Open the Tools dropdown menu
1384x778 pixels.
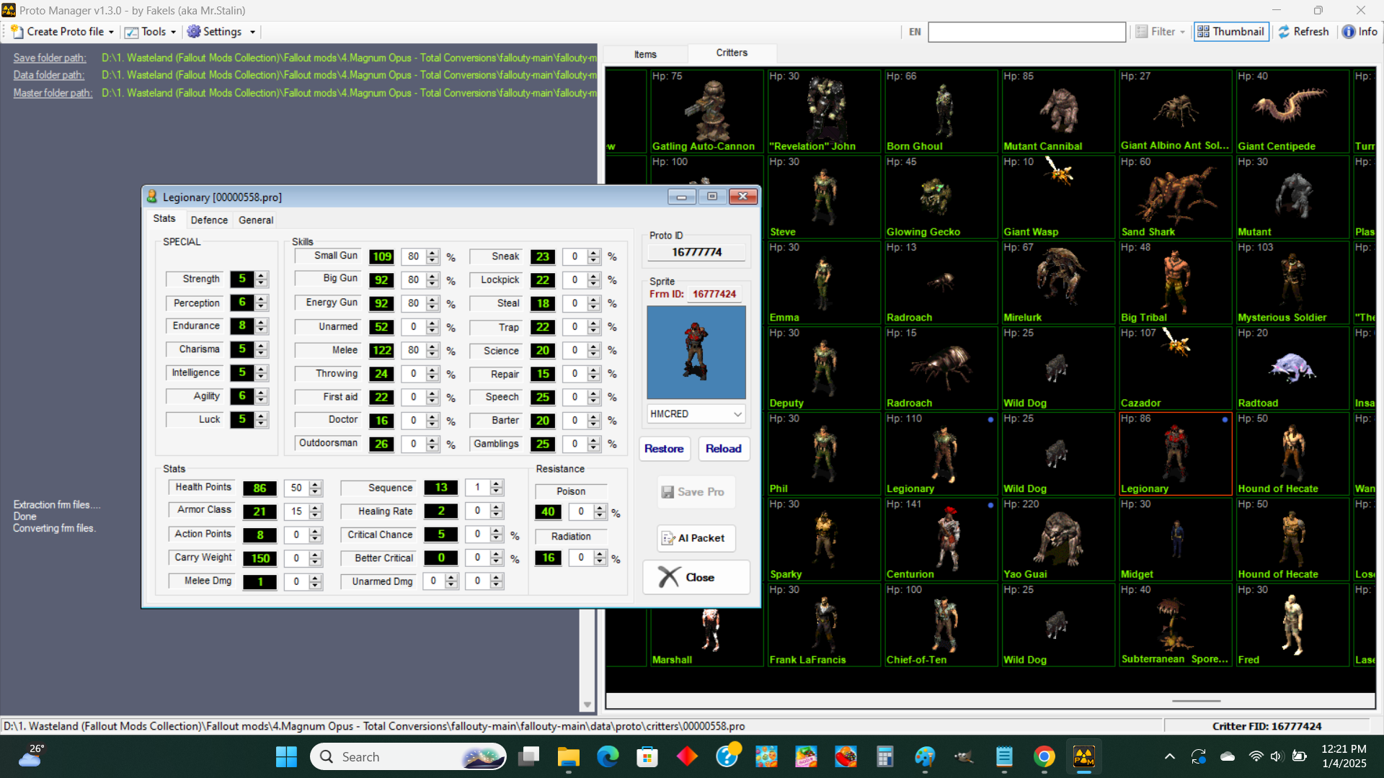tap(150, 32)
